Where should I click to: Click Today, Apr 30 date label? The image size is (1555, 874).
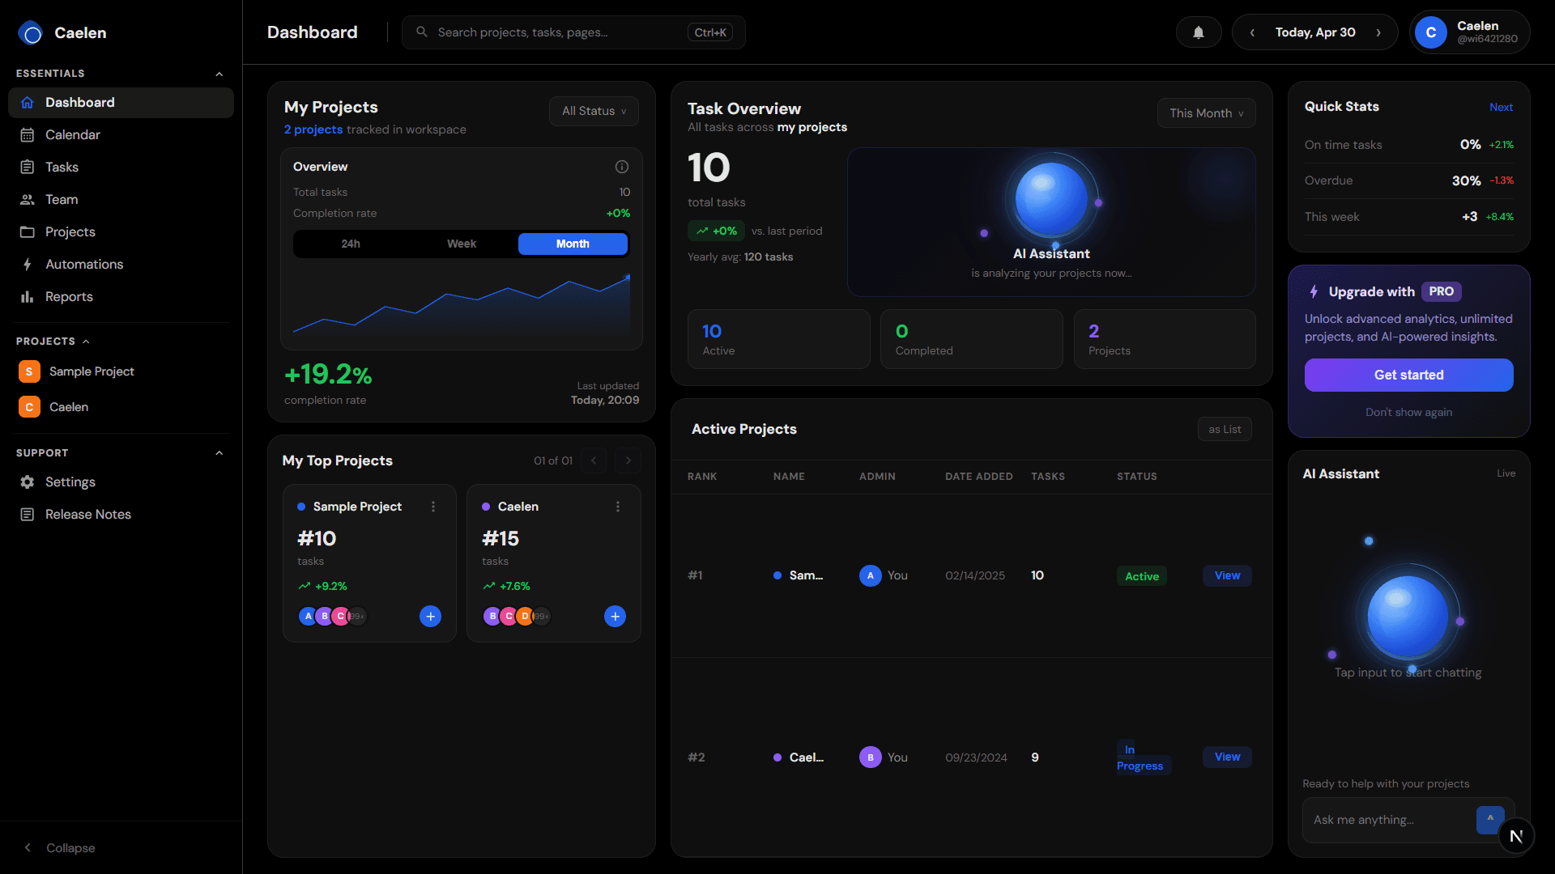click(x=1315, y=32)
